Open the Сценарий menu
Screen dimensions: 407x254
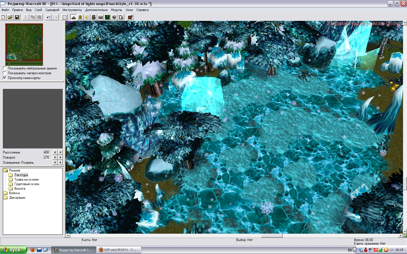click(x=52, y=10)
